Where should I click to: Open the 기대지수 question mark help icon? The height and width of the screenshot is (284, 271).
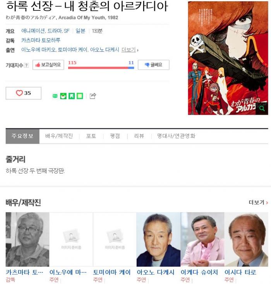(x=26, y=65)
